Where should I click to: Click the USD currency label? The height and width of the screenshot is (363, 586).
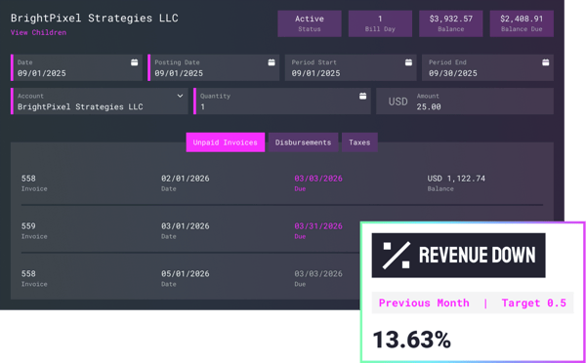click(x=398, y=101)
